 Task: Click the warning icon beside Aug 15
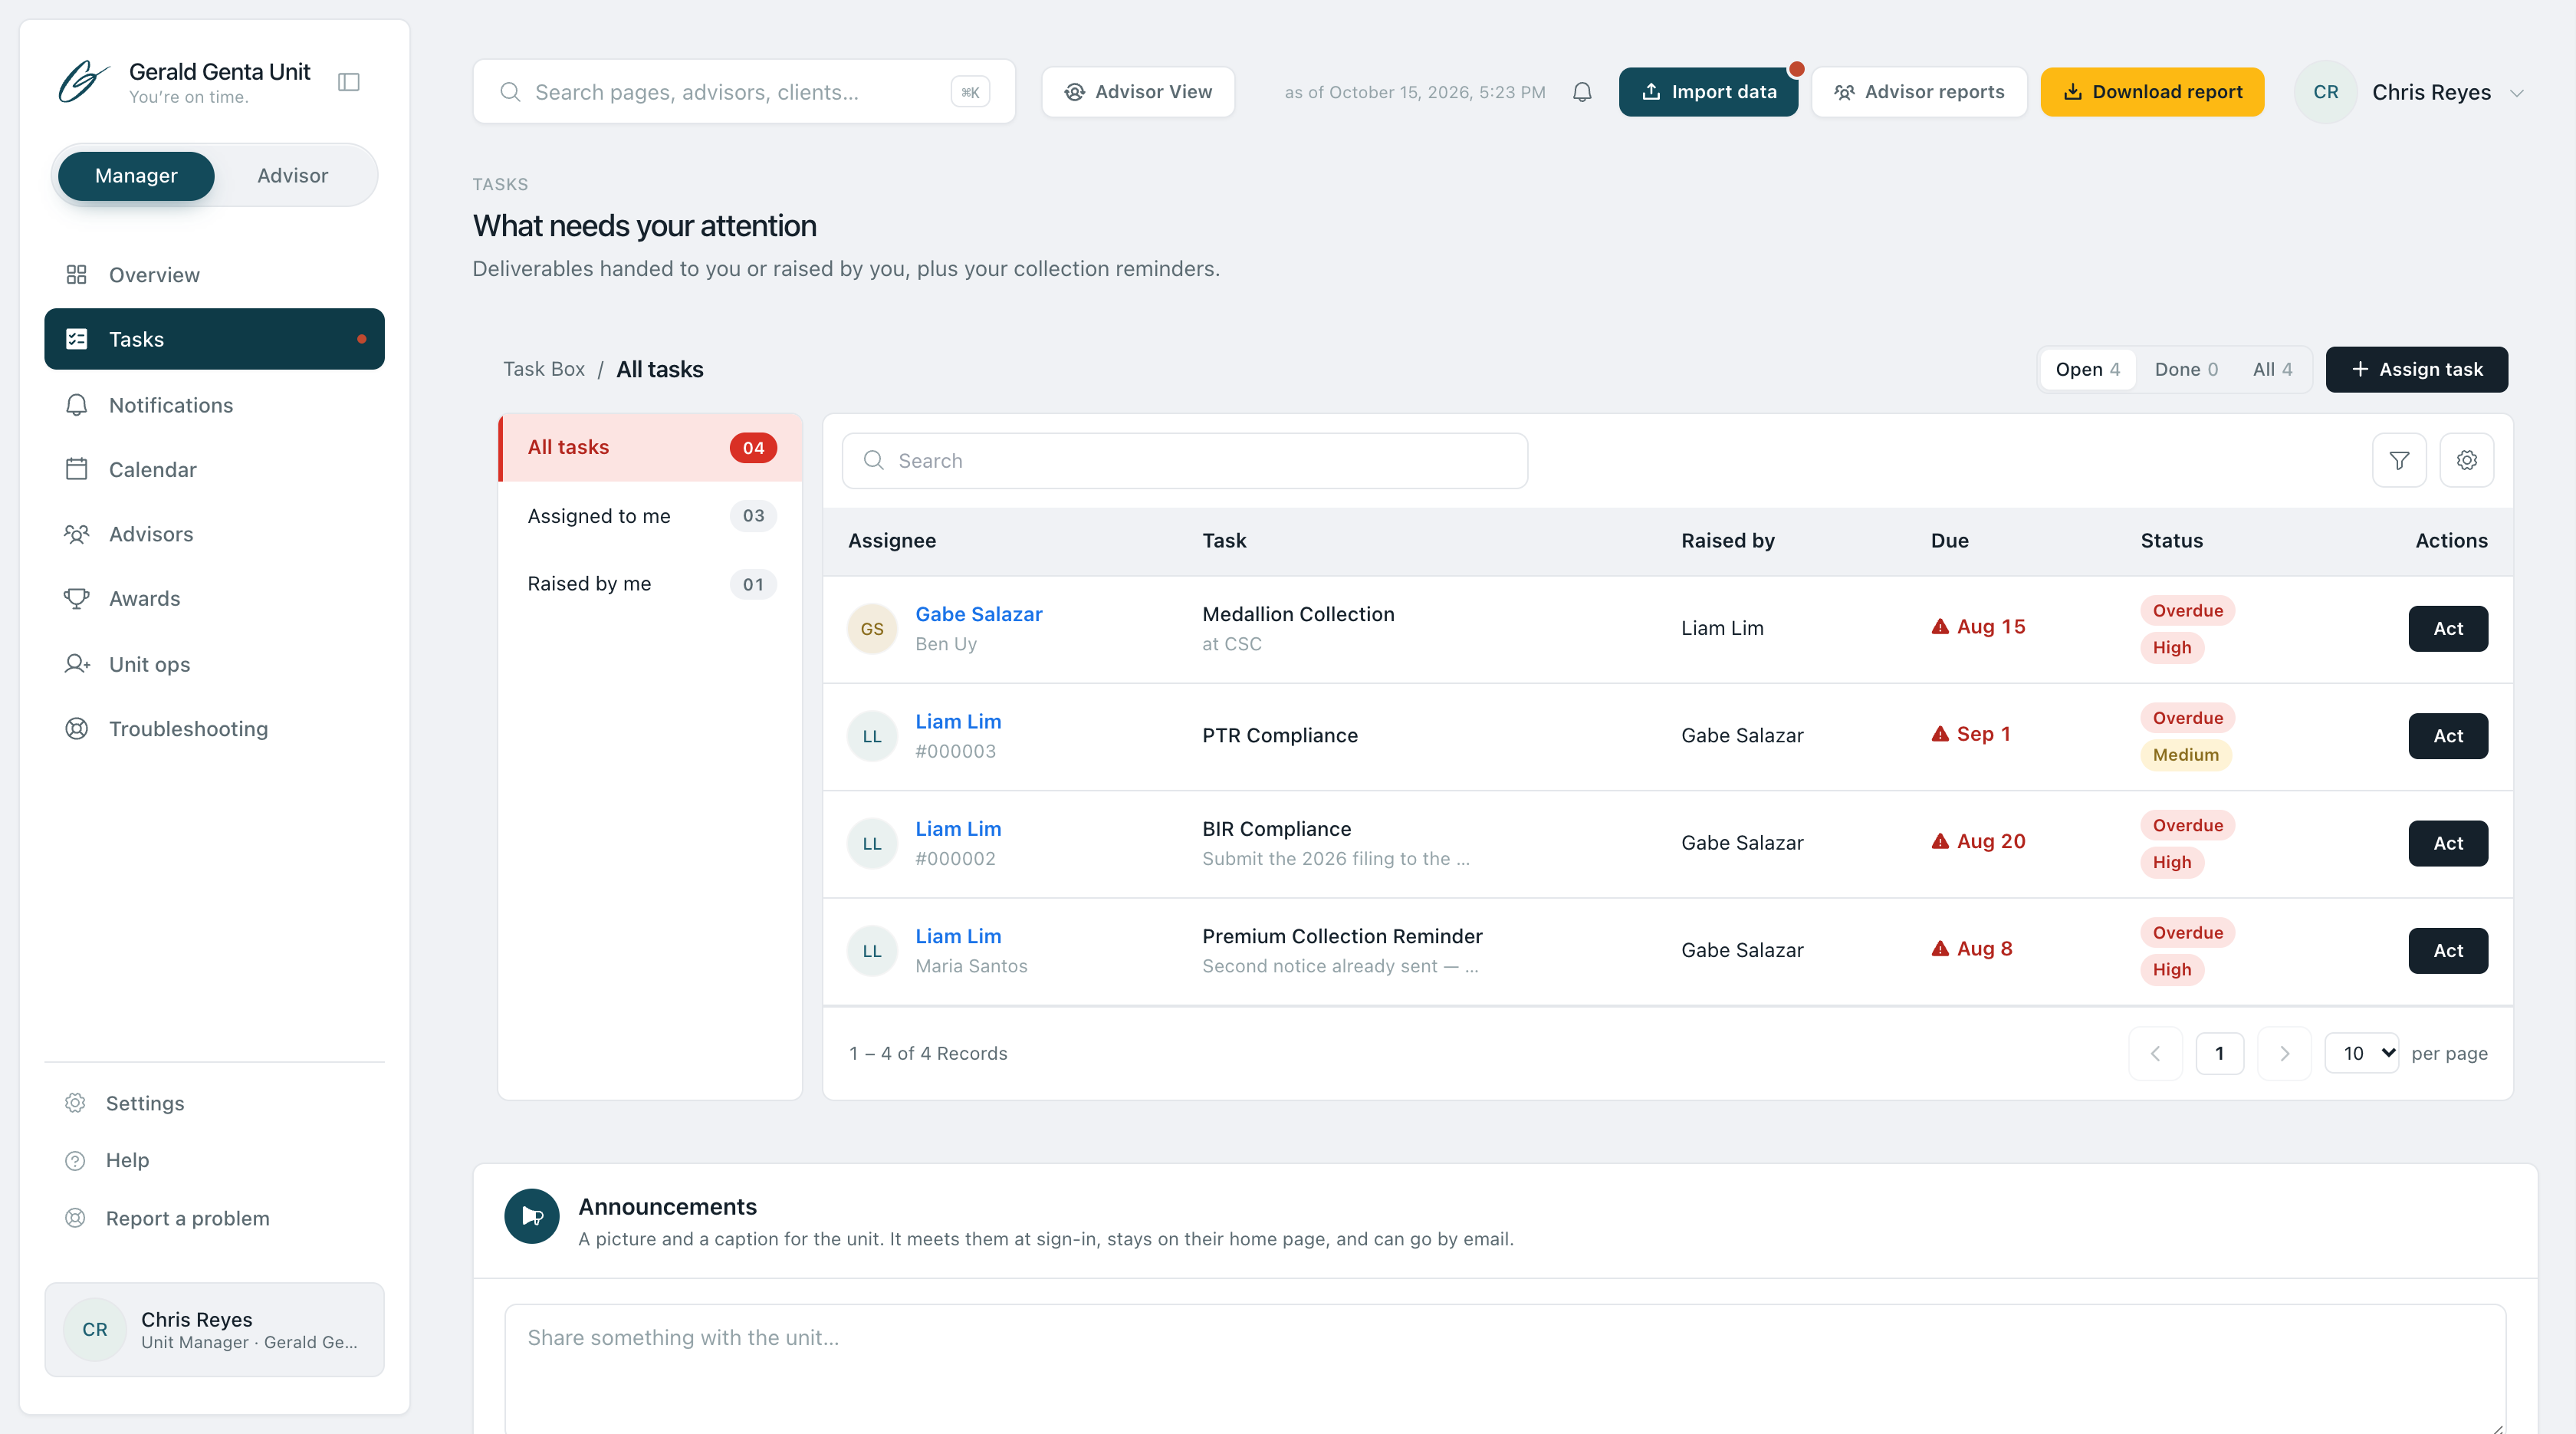(x=1940, y=627)
